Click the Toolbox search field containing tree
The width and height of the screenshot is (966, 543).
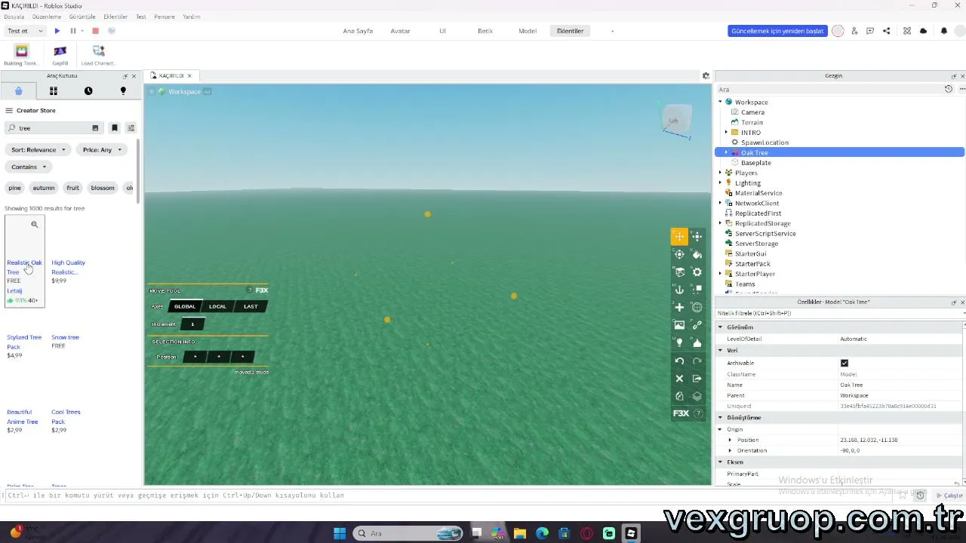(53, 128)
